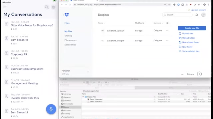Sort Finder list by Date Modified
Screen dimensions: 213x119
(x=162, y=94)
